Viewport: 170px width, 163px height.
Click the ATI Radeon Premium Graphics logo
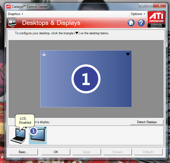(x=156, y=19)
